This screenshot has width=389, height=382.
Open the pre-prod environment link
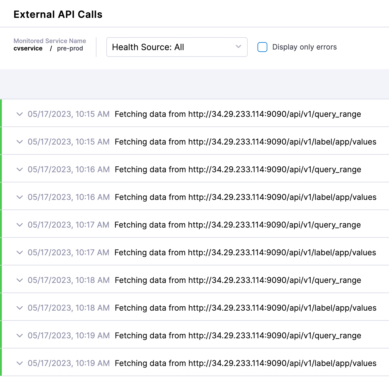click(x=70, y=48)
